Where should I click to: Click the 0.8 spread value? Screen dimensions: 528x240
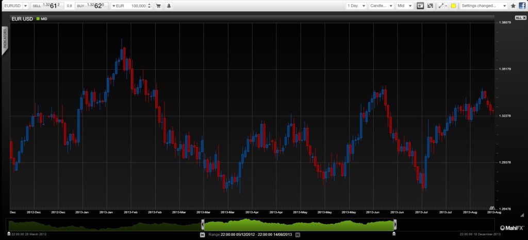tap(69, 6)
